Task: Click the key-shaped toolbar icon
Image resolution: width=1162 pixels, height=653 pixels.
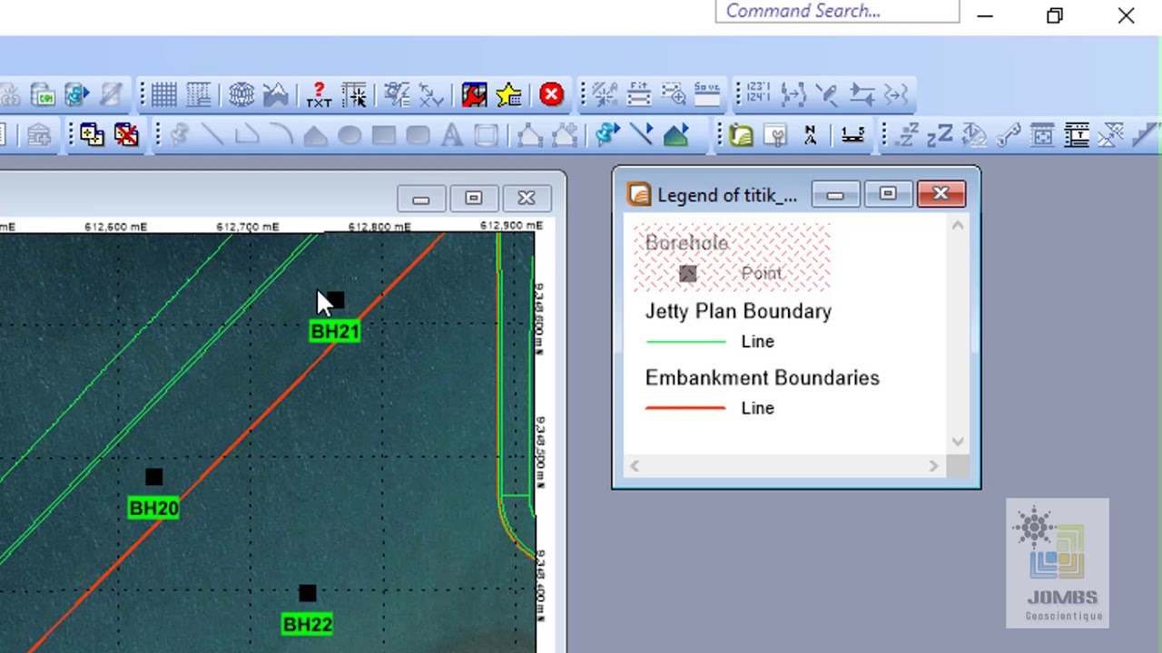Action: [1009, 135]
